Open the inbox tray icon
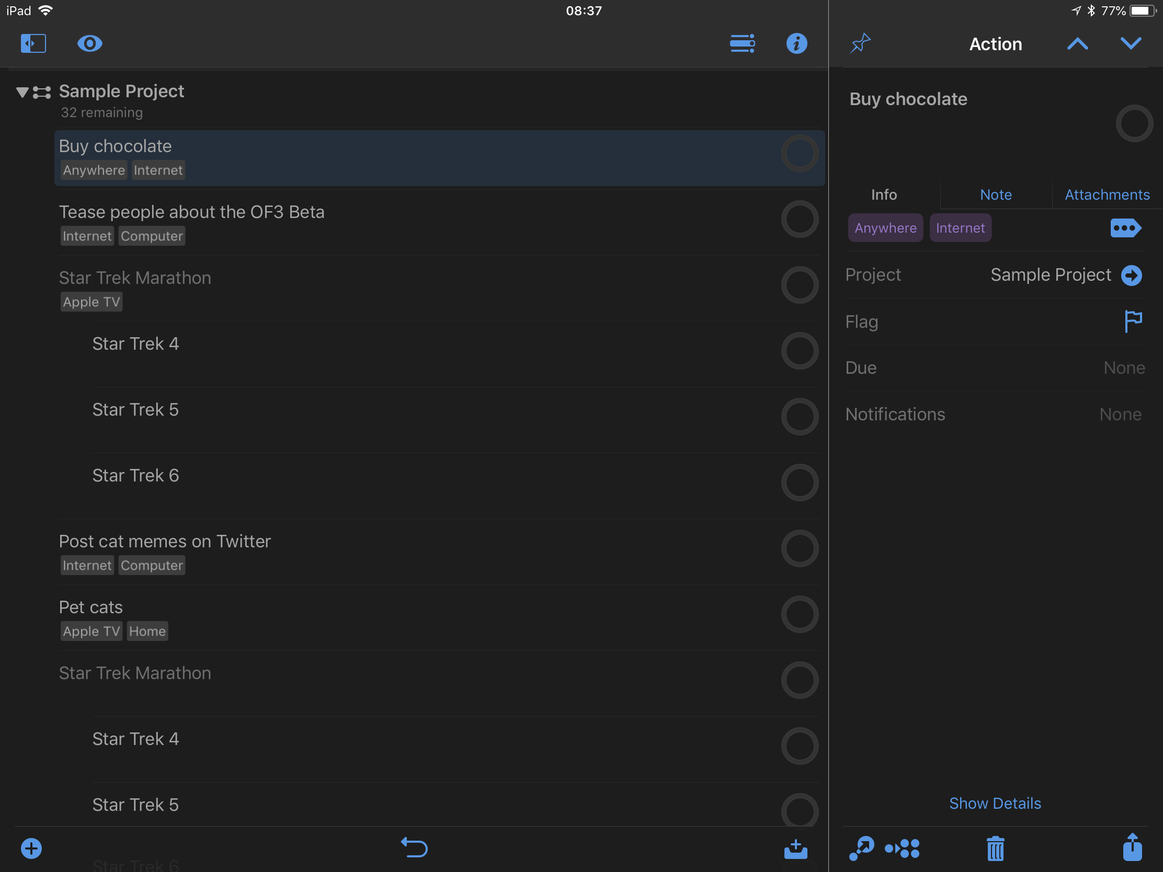The height and width of the screenshot is (872, 1163). (795, 848)
